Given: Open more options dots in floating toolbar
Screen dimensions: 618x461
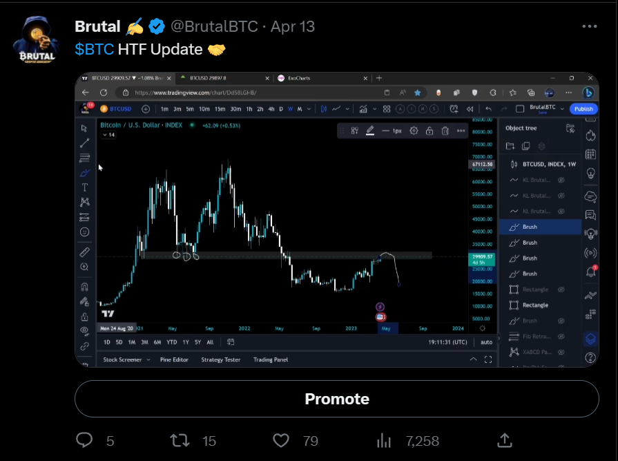Looking at the screenshot, I should tap(461, 131).
